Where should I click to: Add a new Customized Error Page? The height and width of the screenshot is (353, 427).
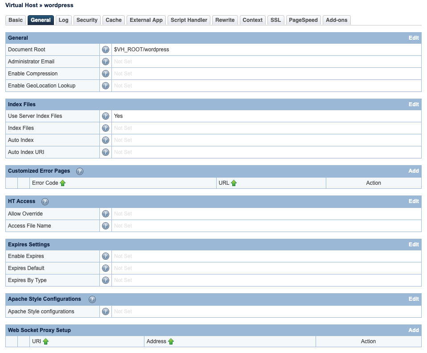(414, 171)
